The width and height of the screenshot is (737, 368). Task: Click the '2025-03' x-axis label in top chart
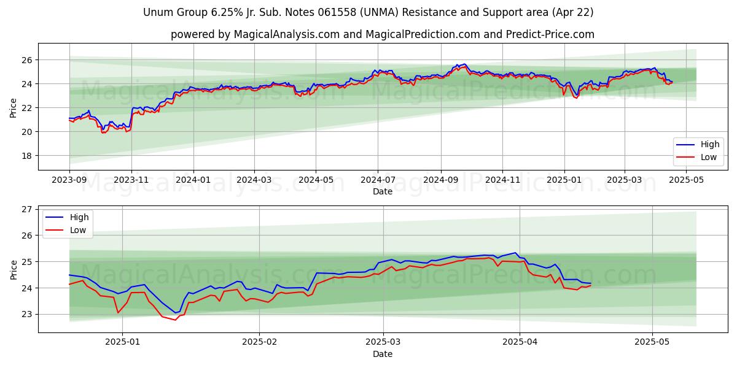[x=625, y=180]
